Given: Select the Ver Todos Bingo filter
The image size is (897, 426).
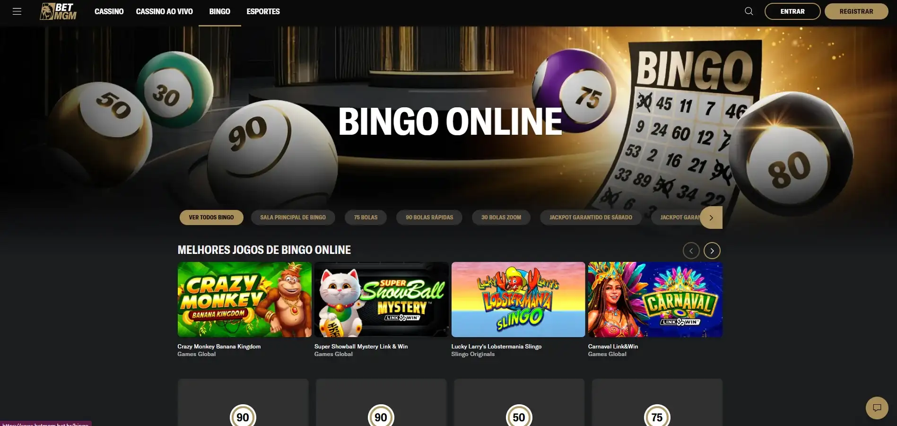Looking at the screenshot, I should pos(211,217).
